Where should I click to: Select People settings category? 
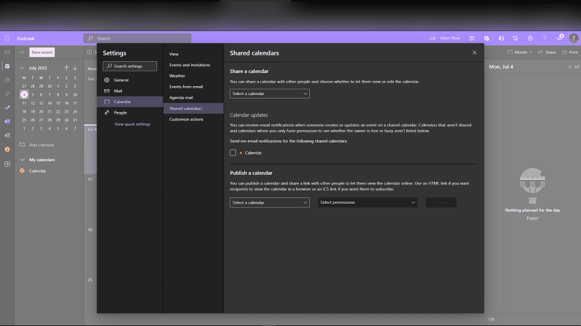(130, 113)
